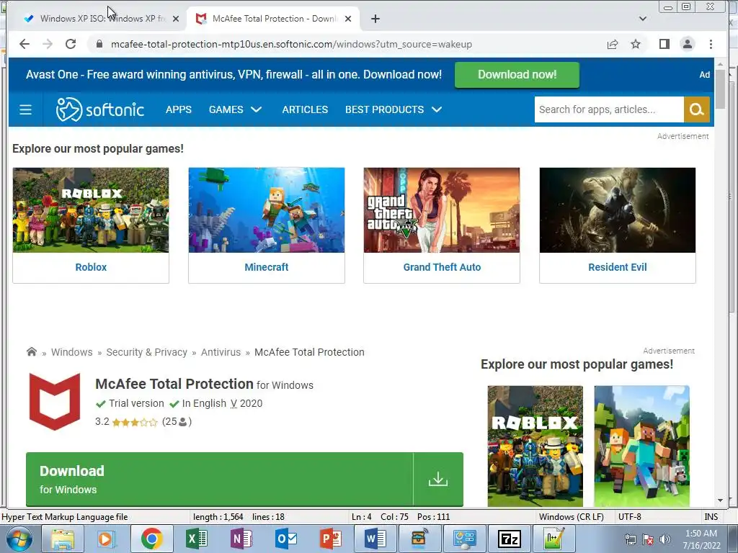This screenshot has width=738, height=553.
Task: Click Antivirus breadcrumb link
Action: click(x=221, y=352)
